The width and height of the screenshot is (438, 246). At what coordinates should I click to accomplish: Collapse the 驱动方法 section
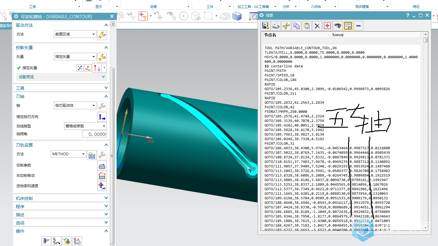point(106,25)
